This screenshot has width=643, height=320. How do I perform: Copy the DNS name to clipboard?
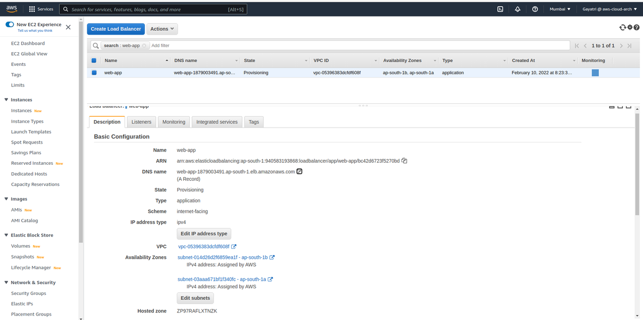[299, 171]
